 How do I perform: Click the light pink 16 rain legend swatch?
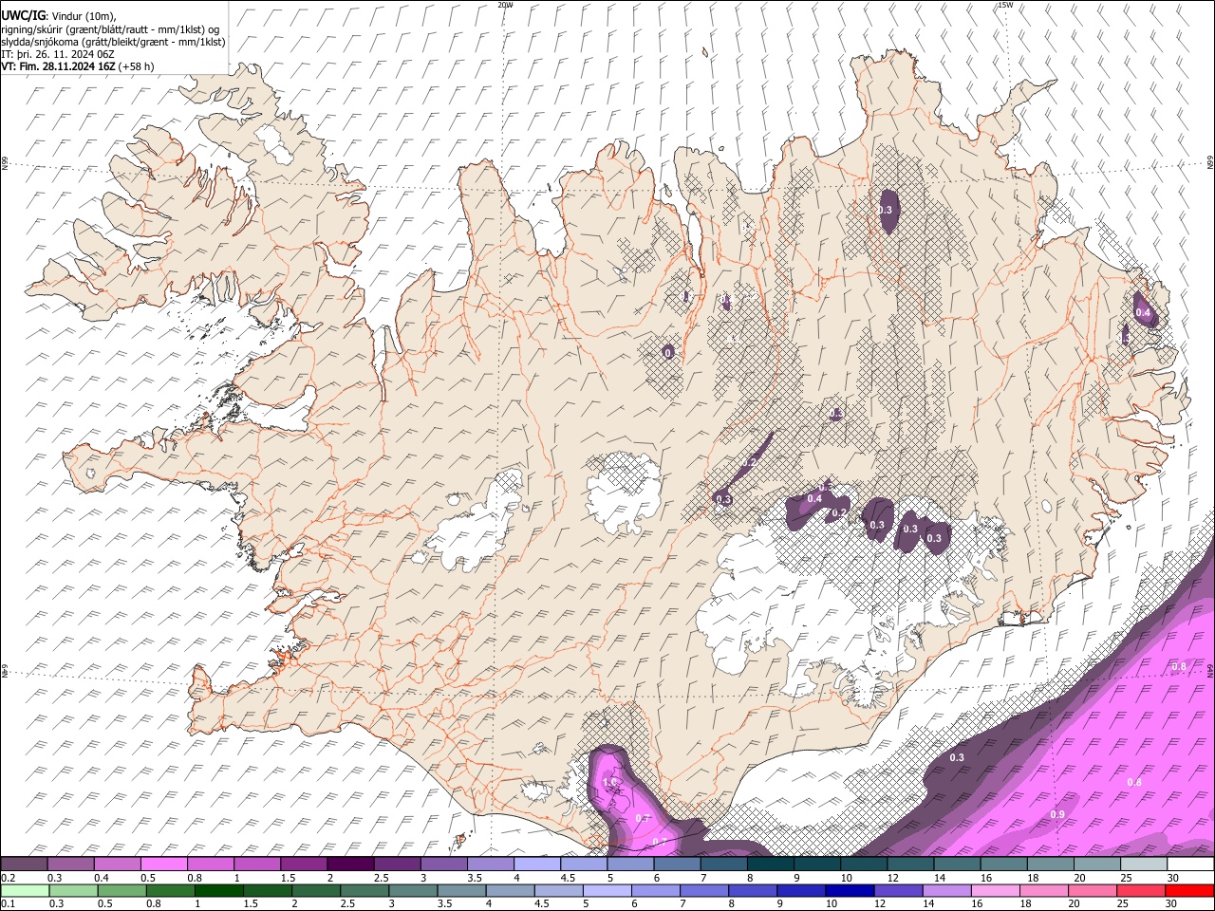(994, 891)
